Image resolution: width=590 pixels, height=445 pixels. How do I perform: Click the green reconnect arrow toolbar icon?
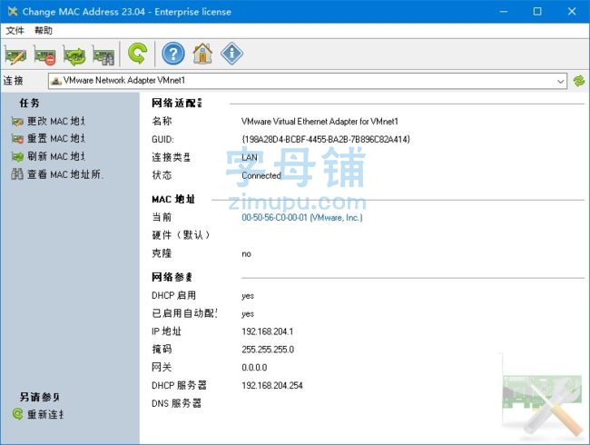click(137, 54)
